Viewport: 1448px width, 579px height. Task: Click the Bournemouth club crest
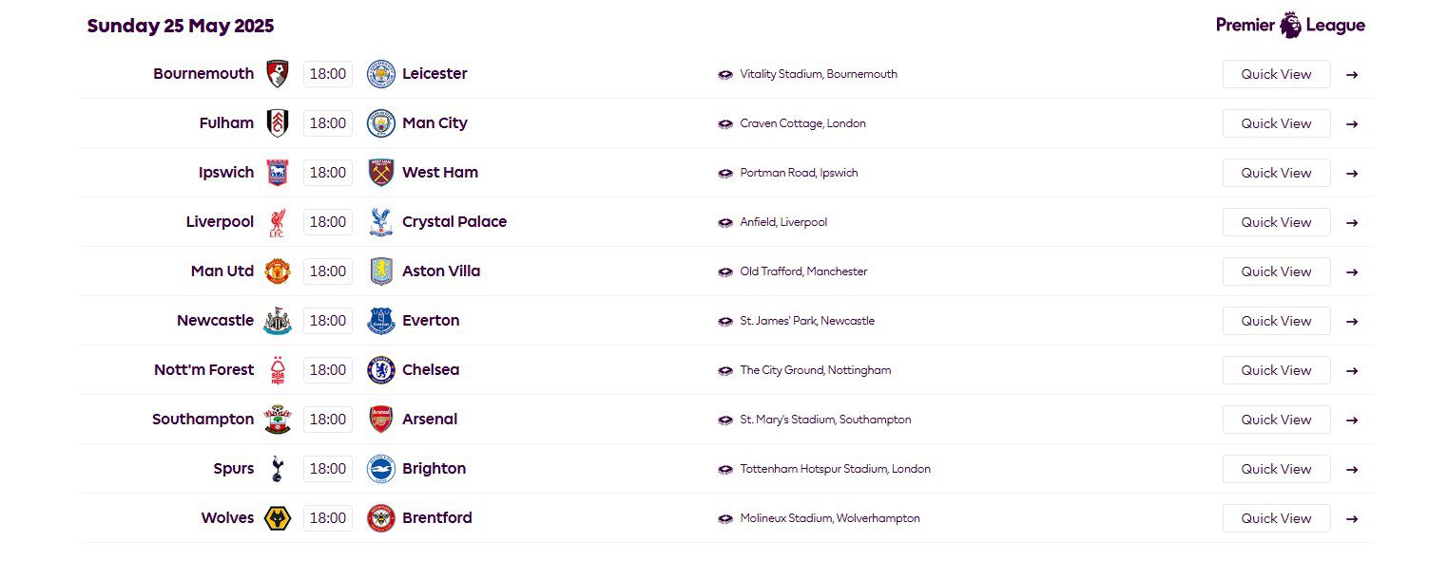point(278,74)
